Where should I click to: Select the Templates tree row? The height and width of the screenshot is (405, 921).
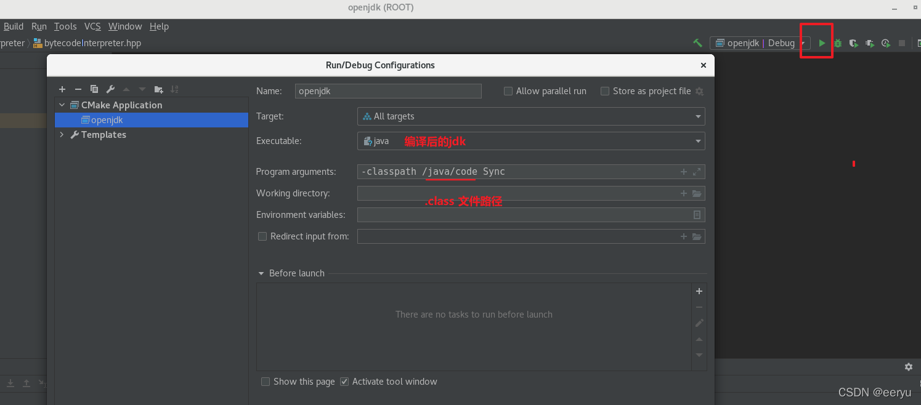152,135
